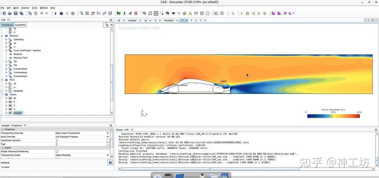The image size is (379, 178).
Task: Click the Reset View crossed-box icon
Action: pos(156,14)
